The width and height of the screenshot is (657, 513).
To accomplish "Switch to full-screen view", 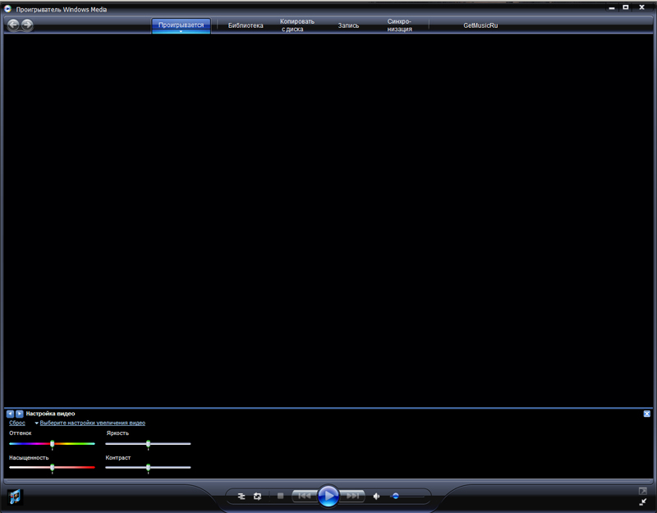I will (643, 491).
